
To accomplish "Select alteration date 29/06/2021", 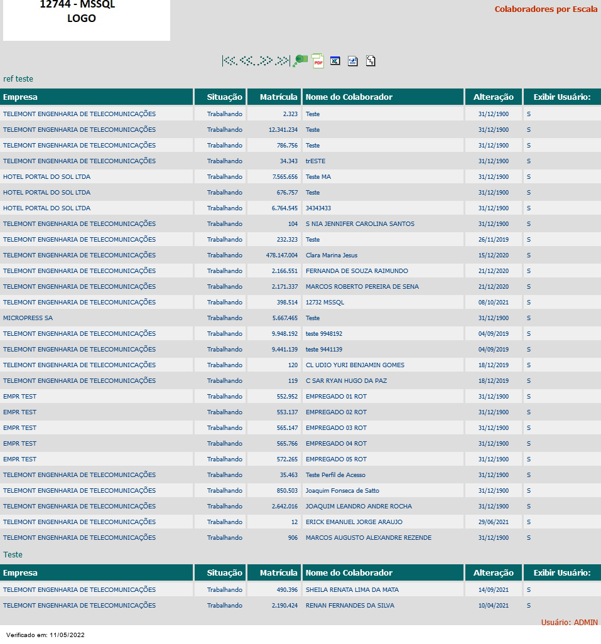I will [x=494, y=522].
